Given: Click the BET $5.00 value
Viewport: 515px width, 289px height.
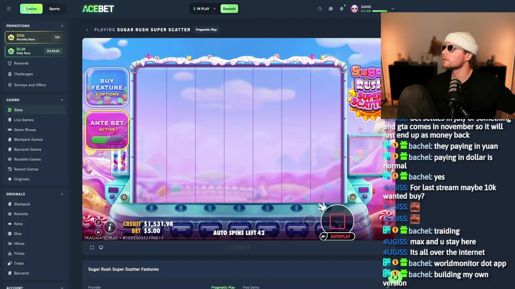Looking at the screenshot, I should tap(152, 231).
